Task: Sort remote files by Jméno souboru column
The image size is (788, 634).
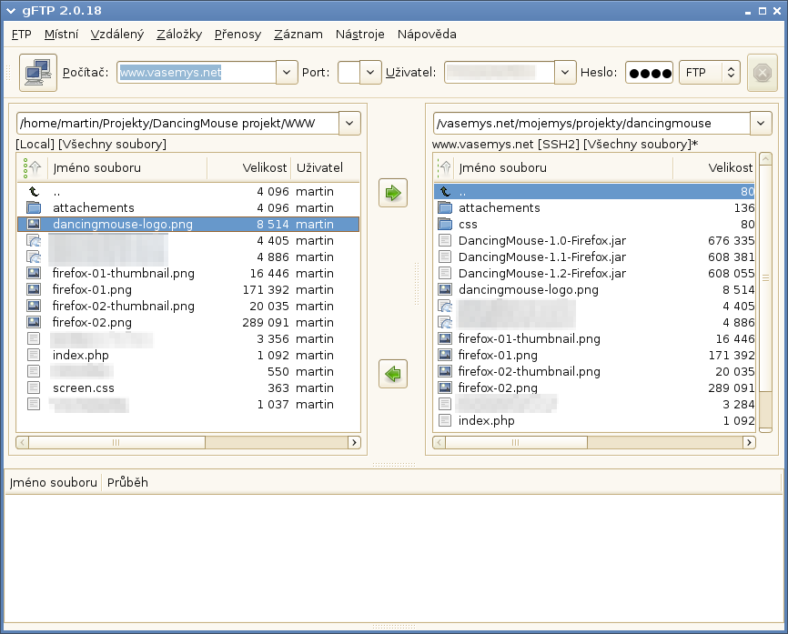Action: click(563, 167)
